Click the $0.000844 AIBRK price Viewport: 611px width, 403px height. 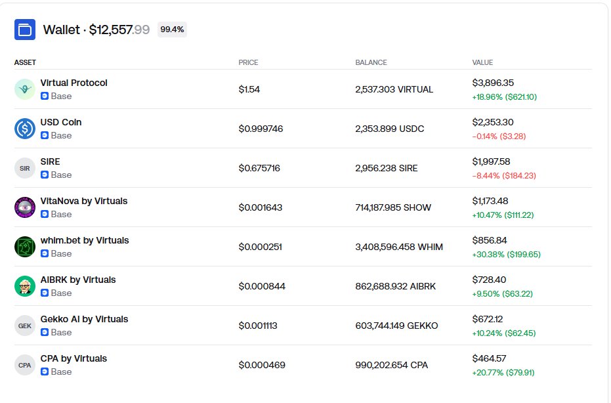[262, 286]
